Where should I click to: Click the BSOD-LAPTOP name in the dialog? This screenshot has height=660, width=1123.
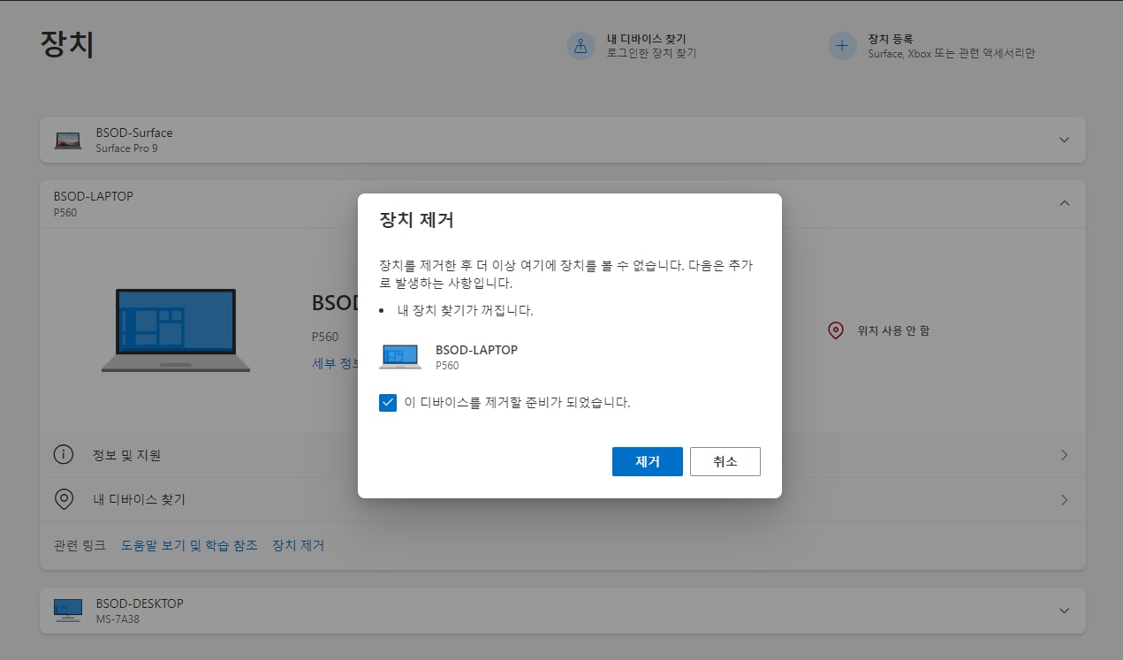coord(476,350)
